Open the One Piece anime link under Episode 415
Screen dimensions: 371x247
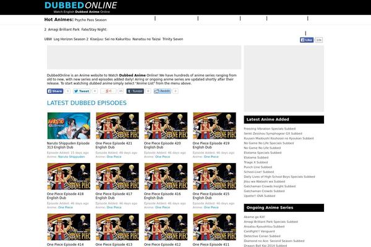point(211,207)
